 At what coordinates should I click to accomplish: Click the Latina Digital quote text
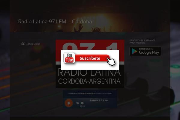tap(33, 44)
